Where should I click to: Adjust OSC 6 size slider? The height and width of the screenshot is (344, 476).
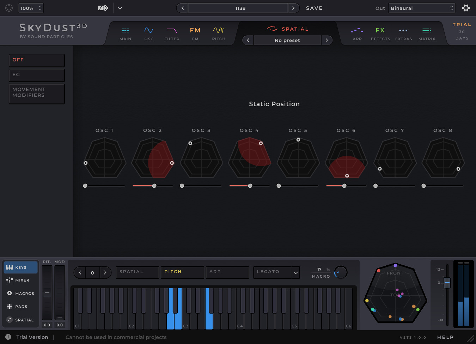click(x=347, y=186)
